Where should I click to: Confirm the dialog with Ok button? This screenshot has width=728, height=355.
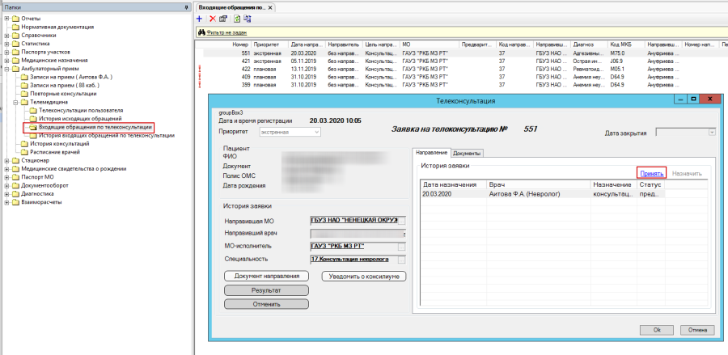tap(657, 330)
